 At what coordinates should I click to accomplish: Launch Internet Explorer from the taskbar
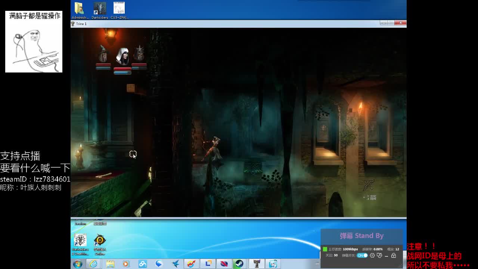pyautogui.click(x=93, y=264)
